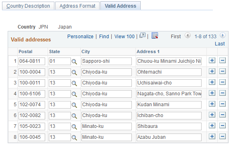Switch to the Country Description tab
The image size is (231, 146).
pos(28,6)
